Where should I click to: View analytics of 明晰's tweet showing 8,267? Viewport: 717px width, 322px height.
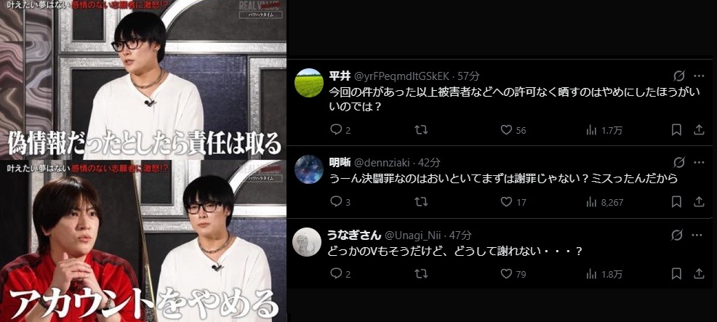(604, 202)
